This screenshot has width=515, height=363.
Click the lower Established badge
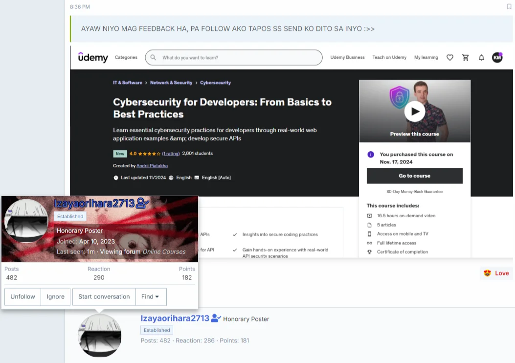coord(157,330)
